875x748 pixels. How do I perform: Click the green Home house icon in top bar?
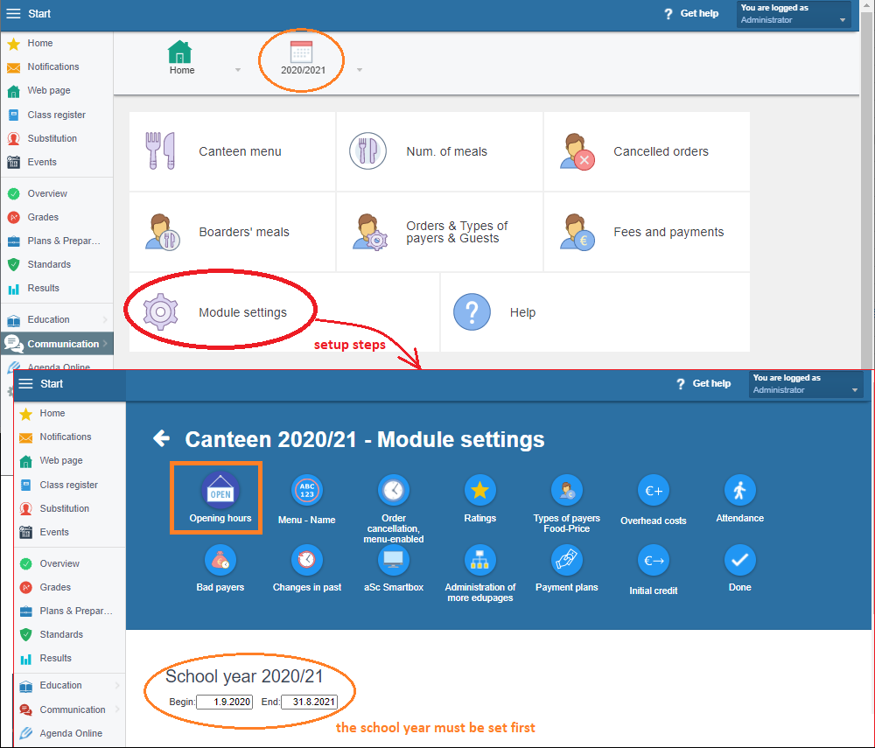(x=180, y=52)
